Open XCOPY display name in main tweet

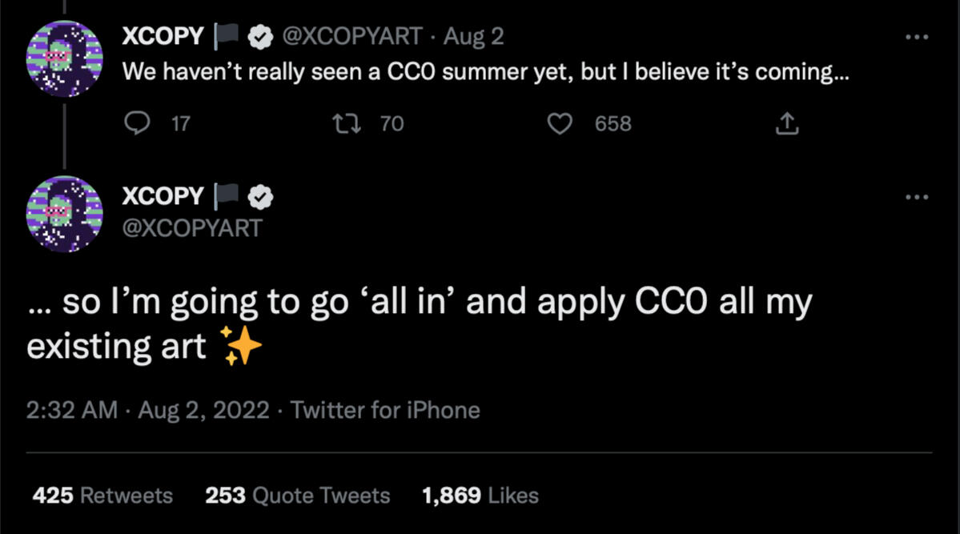coord(163,196)
